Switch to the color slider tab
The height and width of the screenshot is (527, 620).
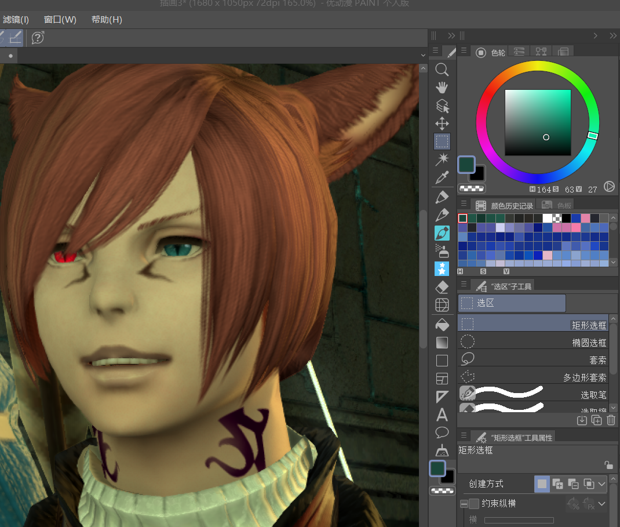tap(519, 52)
